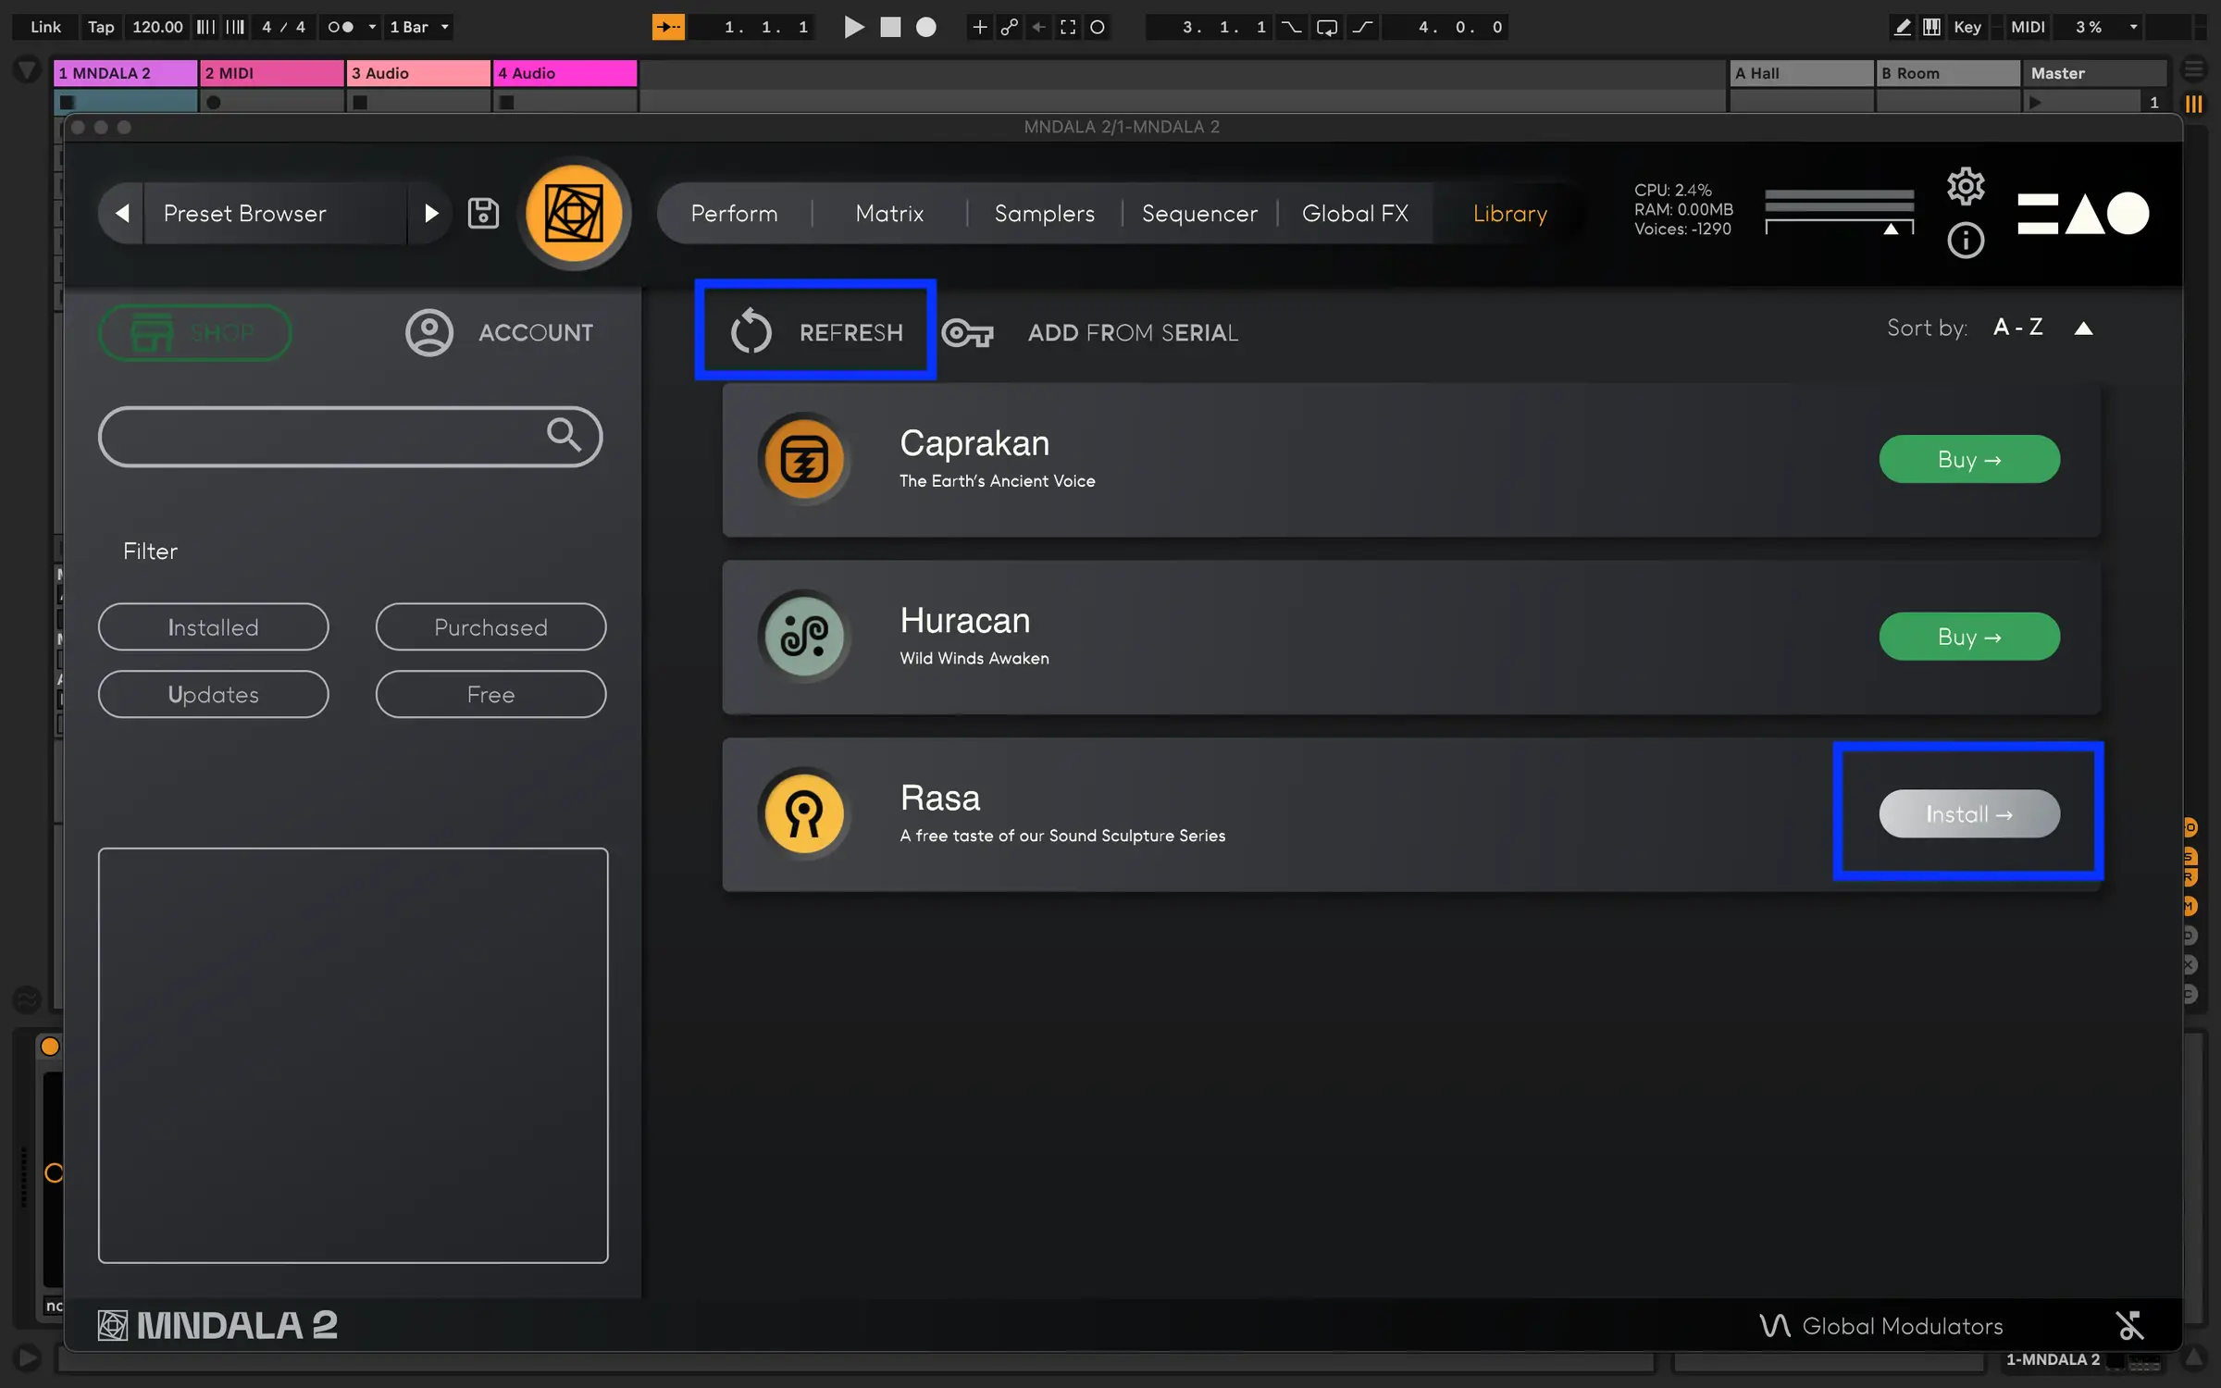Open the metronome settings dropdown arrow
The height and width of the screenshot is (1388, 2221).
372,27
